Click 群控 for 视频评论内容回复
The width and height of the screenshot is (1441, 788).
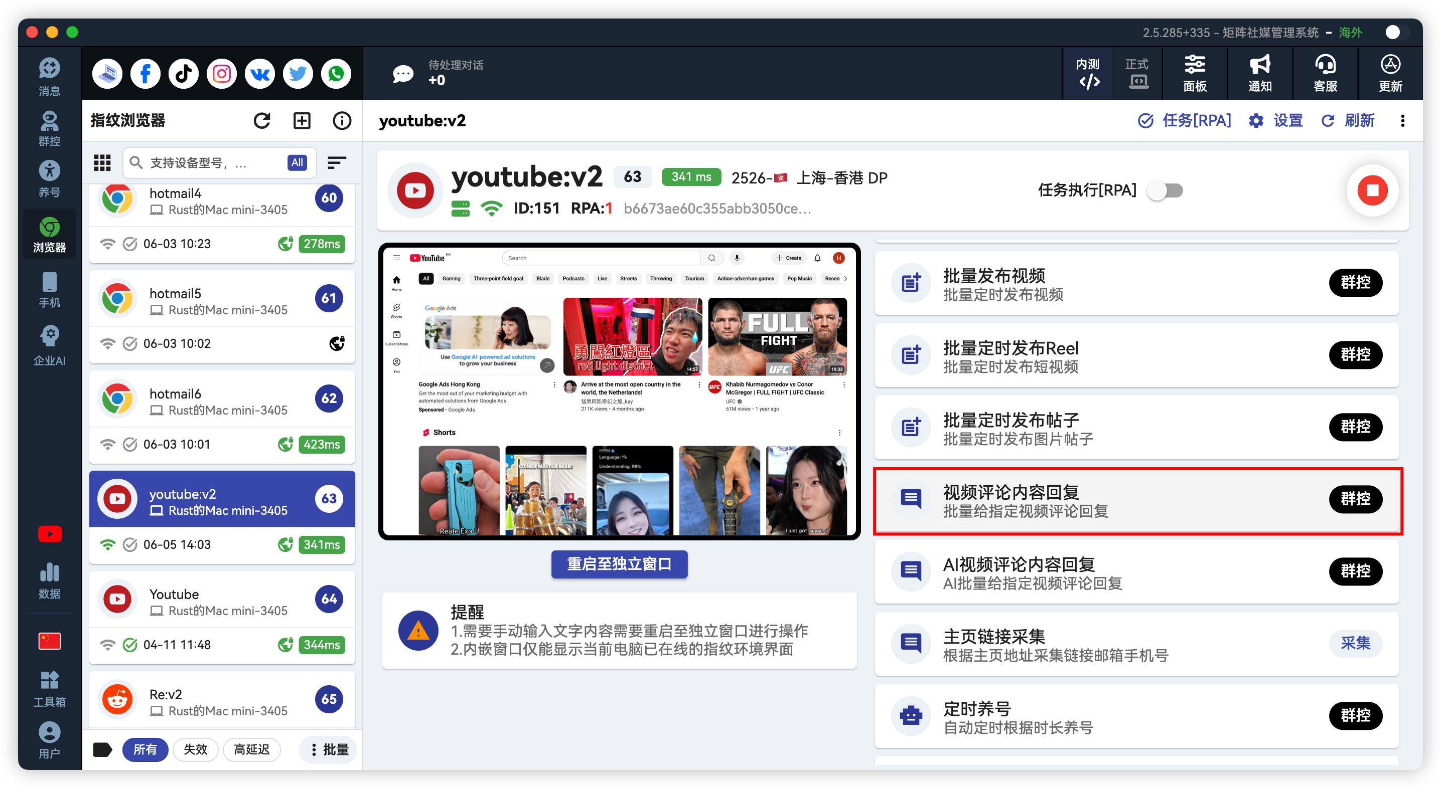[x=1355, y=499]
